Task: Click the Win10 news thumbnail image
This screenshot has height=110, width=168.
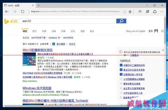Action: tap(29, 59)
